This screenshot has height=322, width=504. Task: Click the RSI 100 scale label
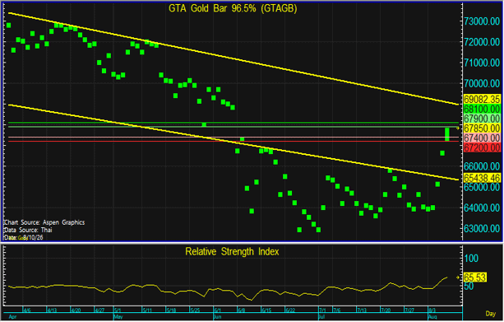(471, 259)
